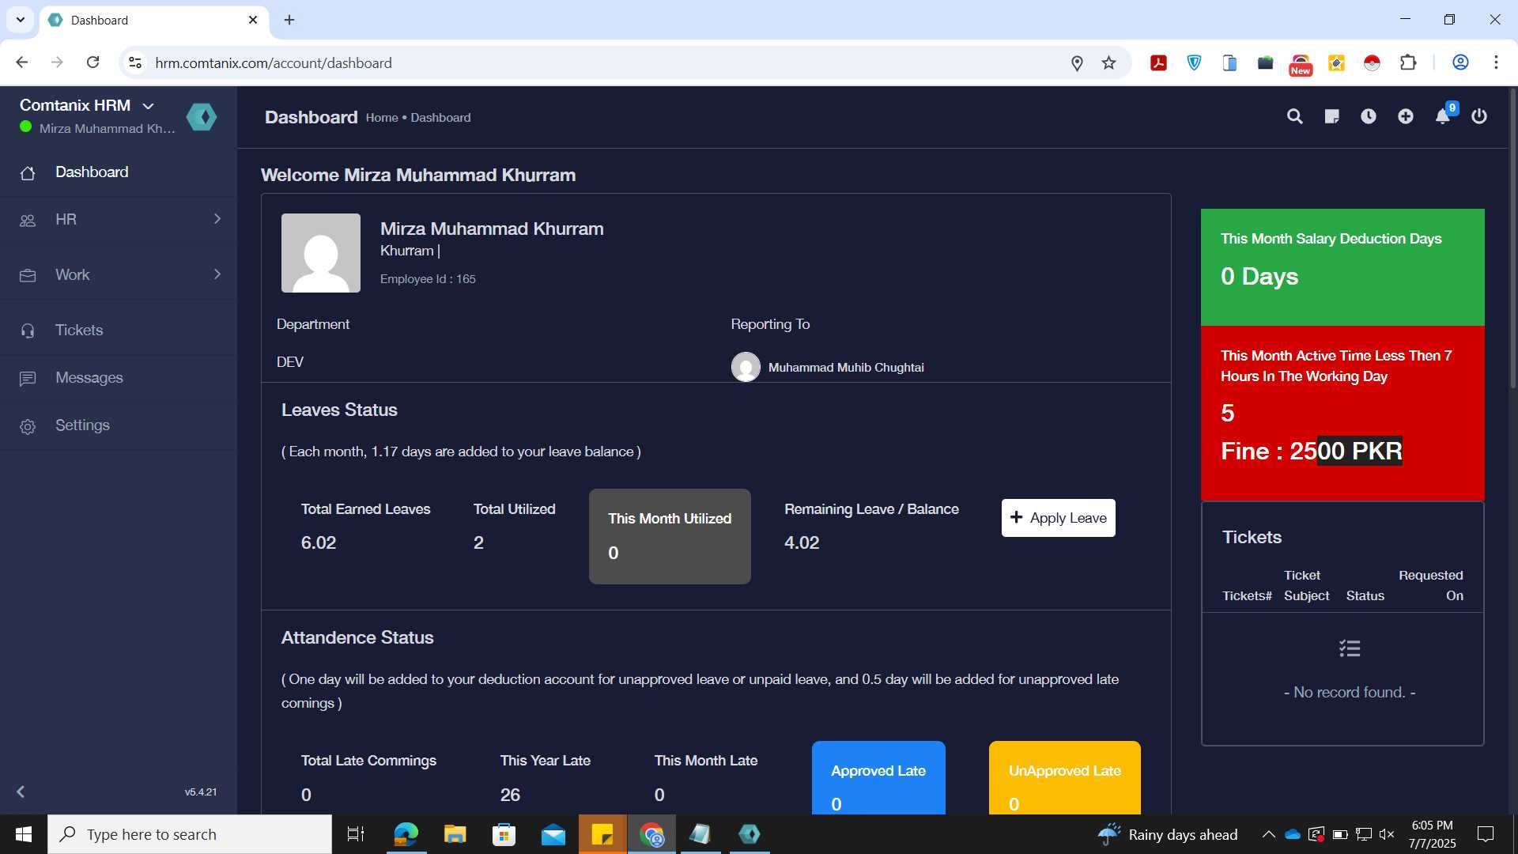Click the This Year Late value 26
Screen dimensions: 1518x854
point(510,795)
